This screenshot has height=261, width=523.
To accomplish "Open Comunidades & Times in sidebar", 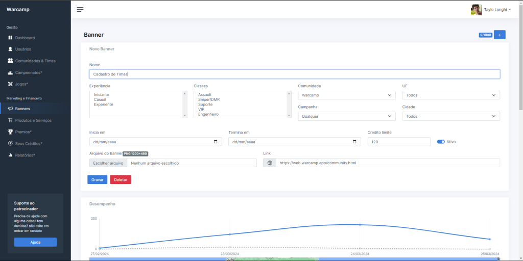I will point(35,61).
